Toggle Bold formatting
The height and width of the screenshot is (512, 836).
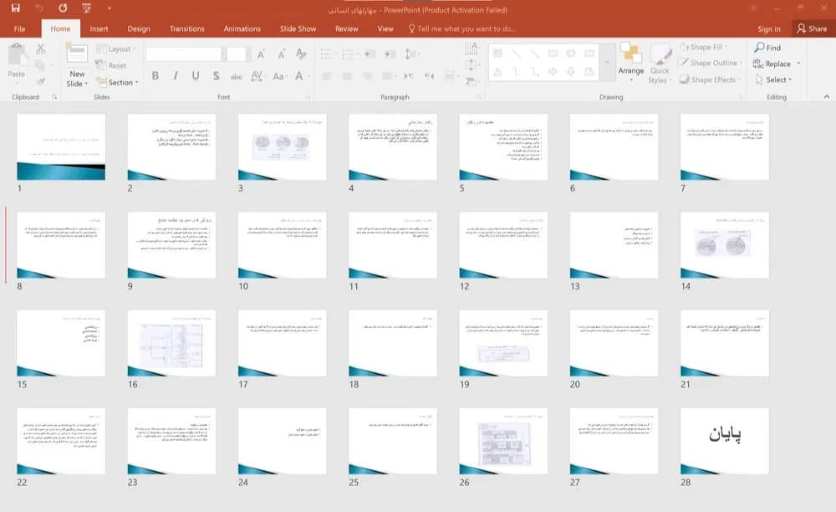(x=155, y=76)
